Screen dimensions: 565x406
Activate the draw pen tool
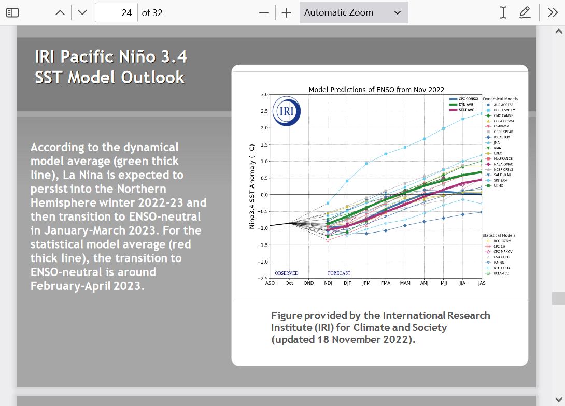pyautogui.click(x=525, y=12)
